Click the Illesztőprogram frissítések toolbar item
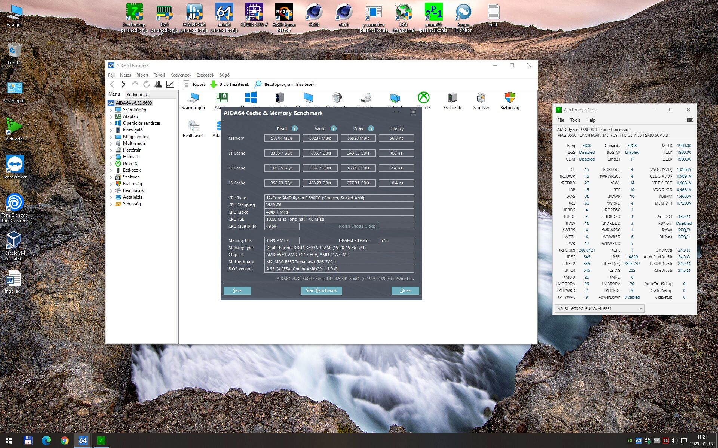The height and width of the screenshot is (448, 718). (284, 84)
